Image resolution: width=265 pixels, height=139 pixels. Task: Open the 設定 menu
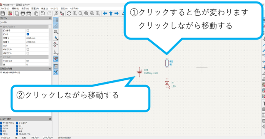point(64,8)
